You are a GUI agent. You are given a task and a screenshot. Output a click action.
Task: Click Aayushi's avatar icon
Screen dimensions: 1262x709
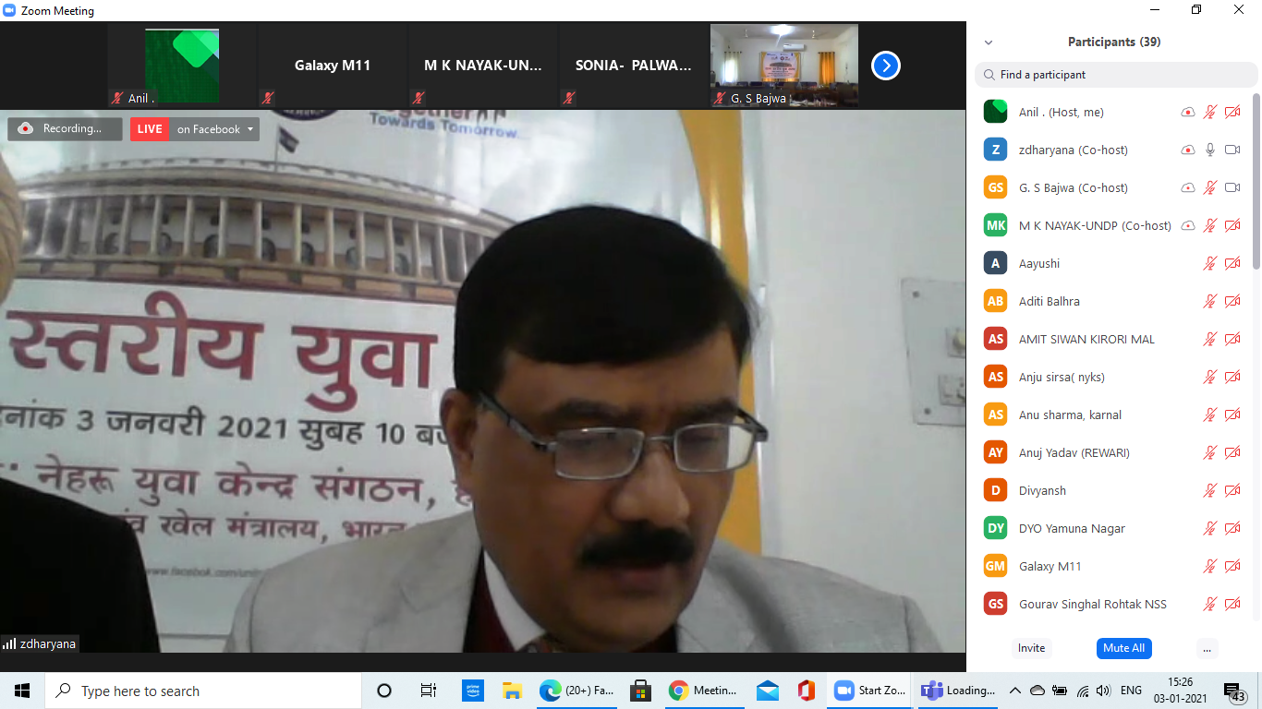coord(995,263)
